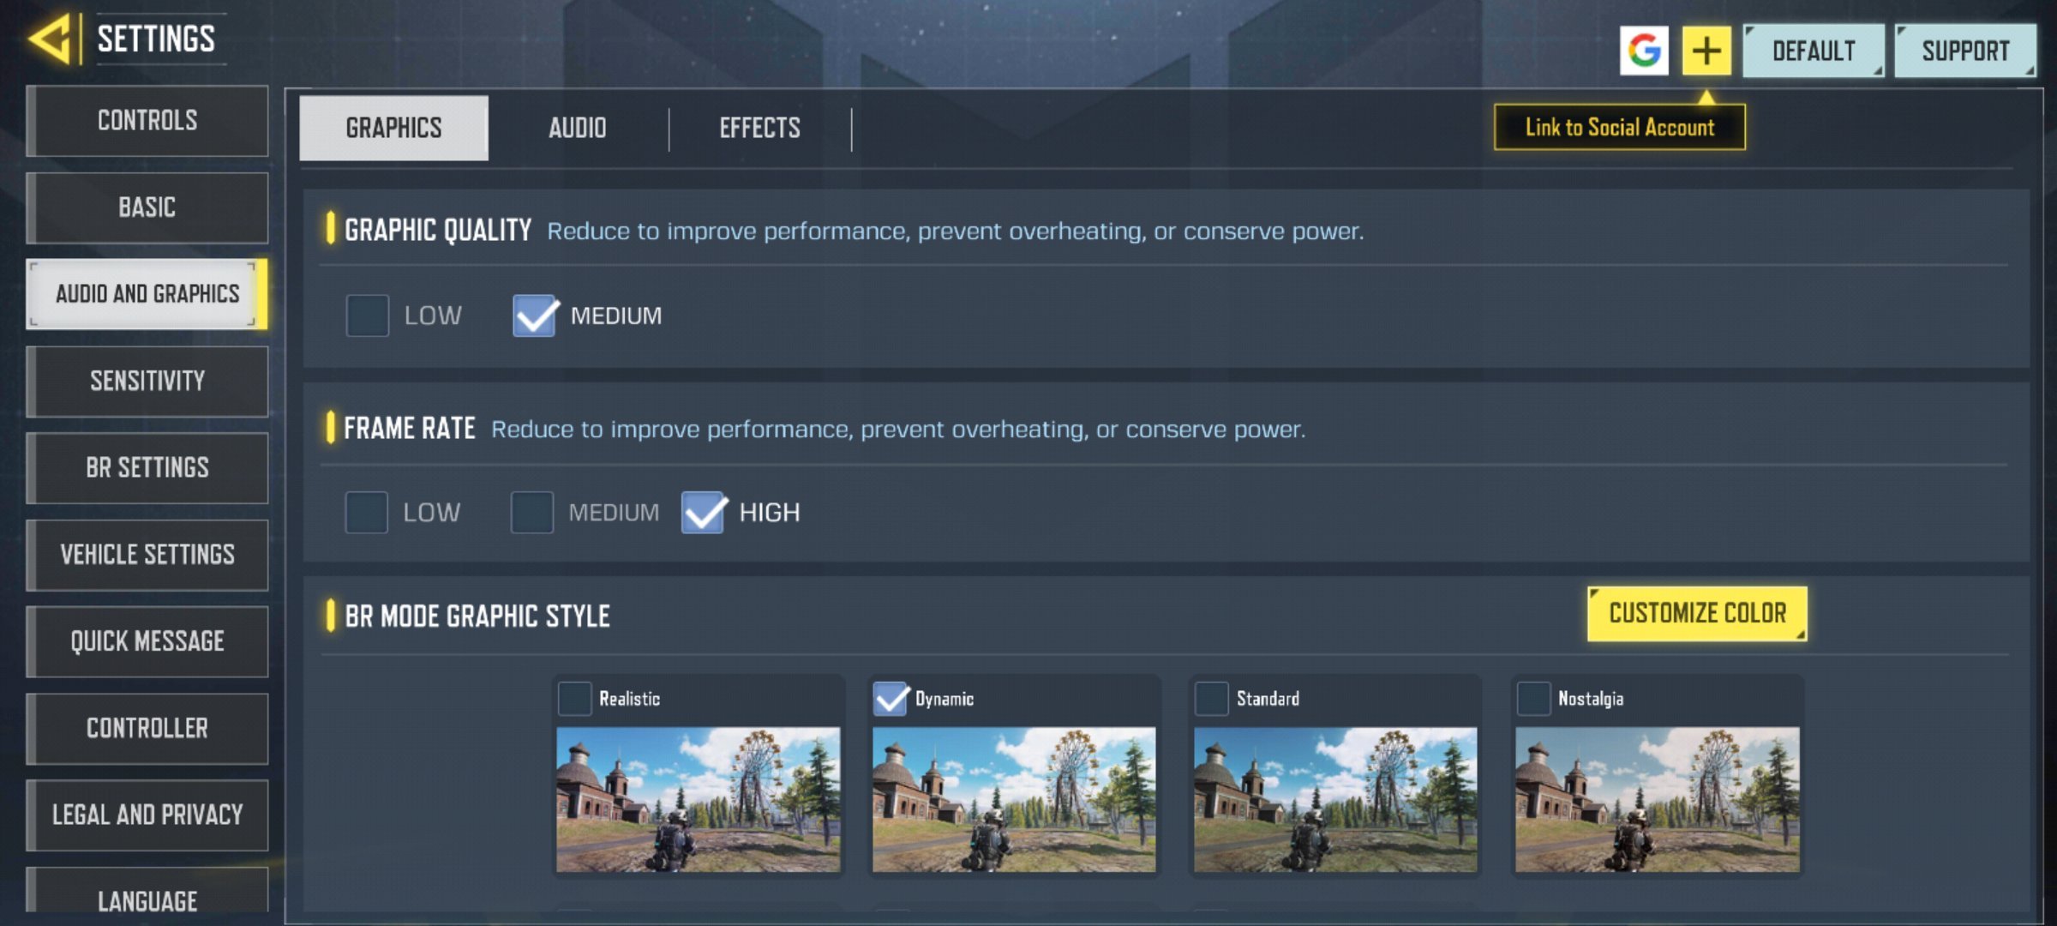This screenshot has width=2057, height=926.
Task: Open SENSITIVITY settings menu item
Action: [146, 381]
